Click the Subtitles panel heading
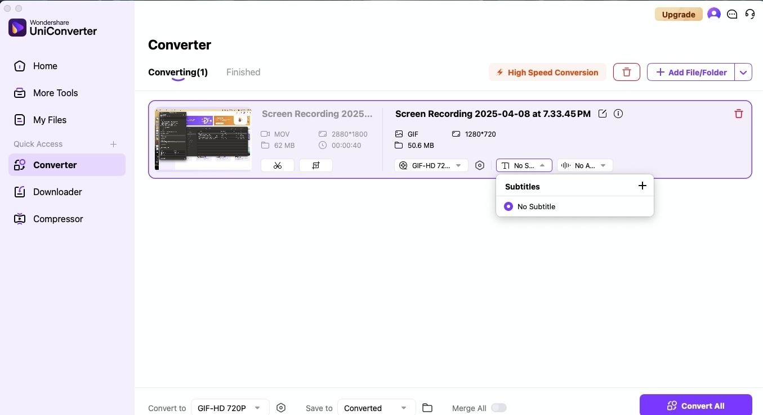Screen dimensions: 763x415 (523, 186)
